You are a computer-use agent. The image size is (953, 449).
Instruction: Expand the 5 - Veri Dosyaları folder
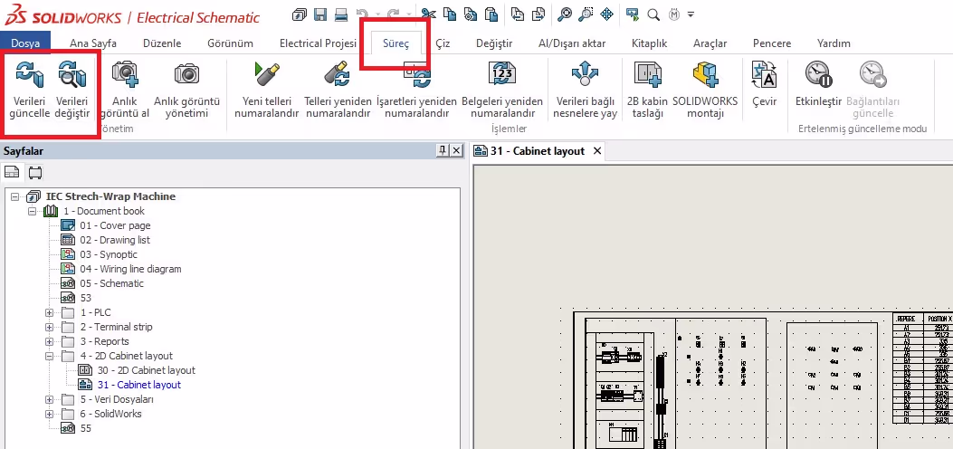[x=49, y=400]
